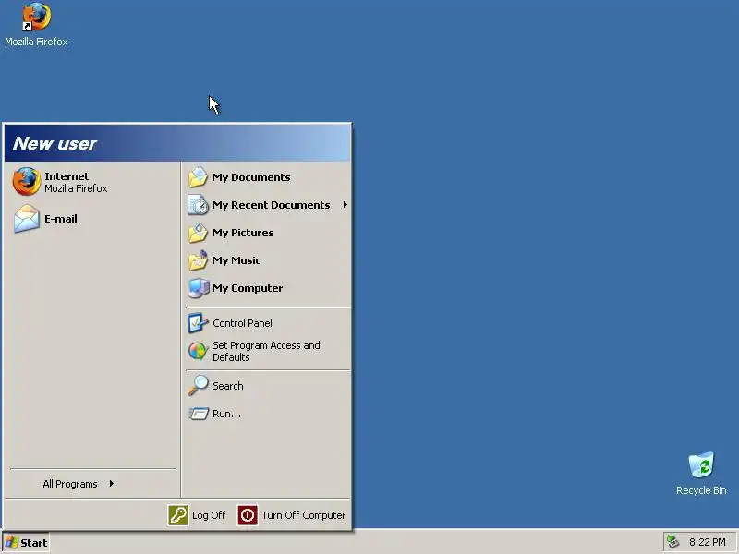This screenshot has height=554, width=739.
Task: Click the red Turn Off power icon
Action: click(x=248, y=515)
